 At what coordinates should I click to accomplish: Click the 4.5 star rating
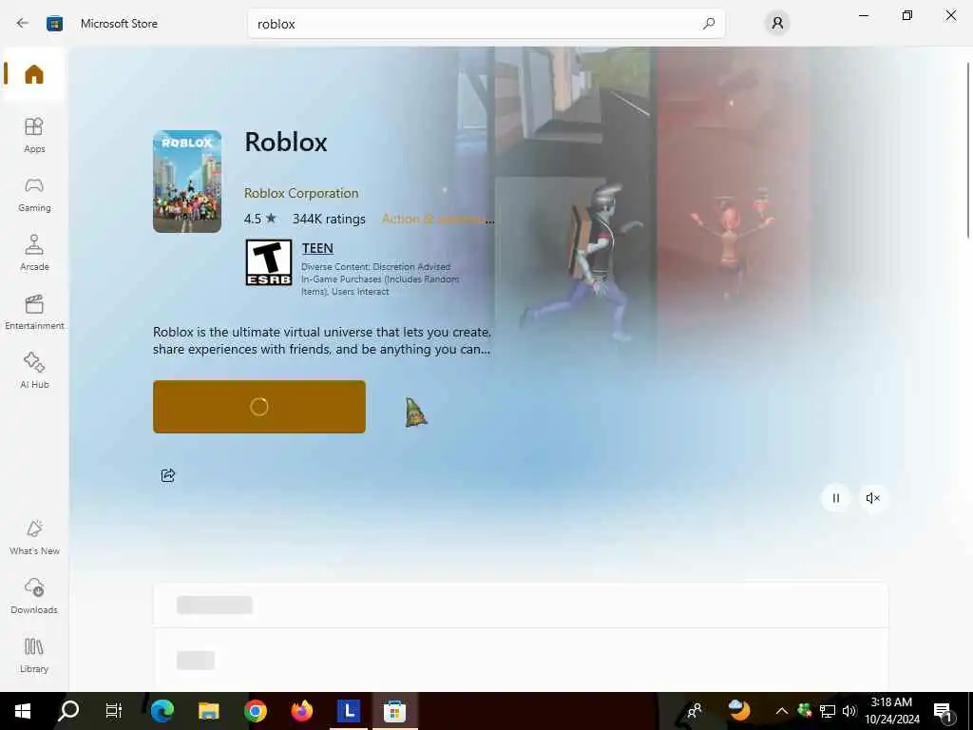pos(260,220)
